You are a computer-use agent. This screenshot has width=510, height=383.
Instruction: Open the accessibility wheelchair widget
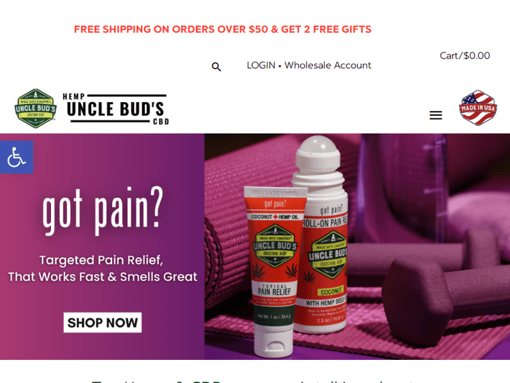tap(16, 157)
